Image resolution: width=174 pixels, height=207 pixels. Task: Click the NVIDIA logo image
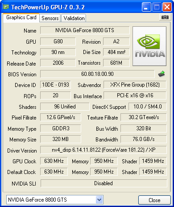coord(149,46)
